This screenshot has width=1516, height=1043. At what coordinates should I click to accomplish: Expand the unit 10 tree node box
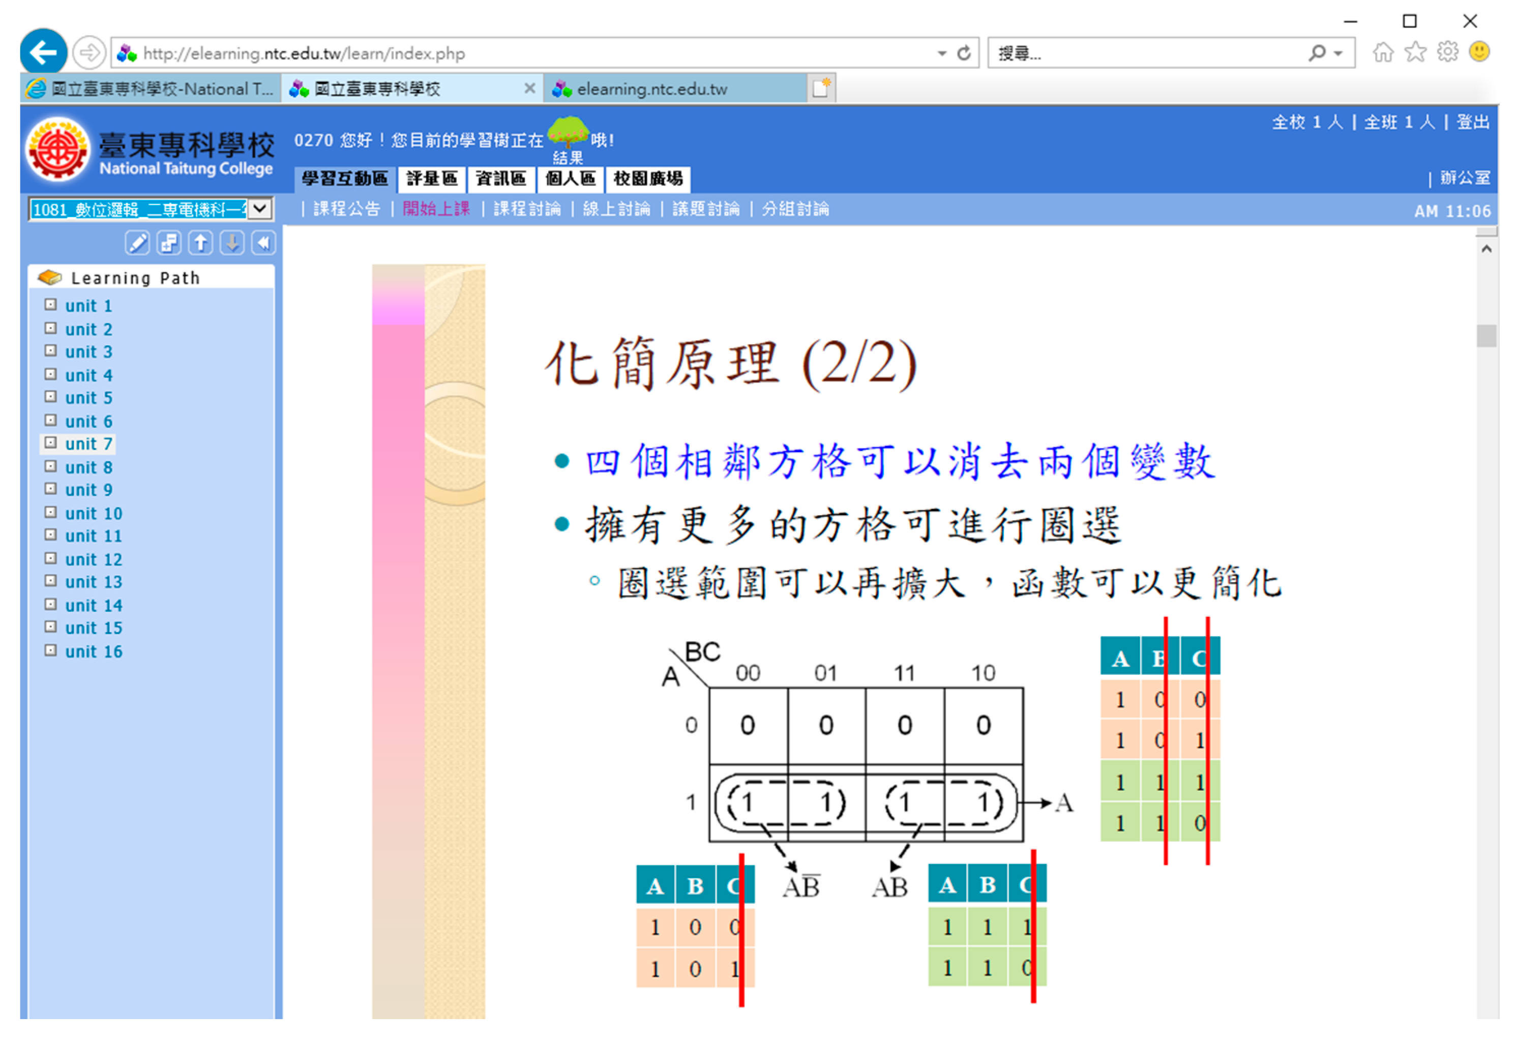pos(50,513)
